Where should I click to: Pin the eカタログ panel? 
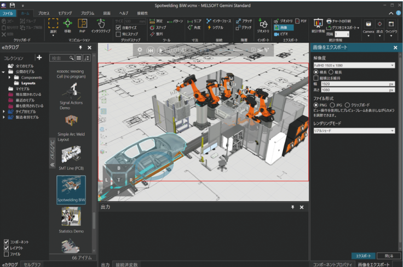point(81,48)
